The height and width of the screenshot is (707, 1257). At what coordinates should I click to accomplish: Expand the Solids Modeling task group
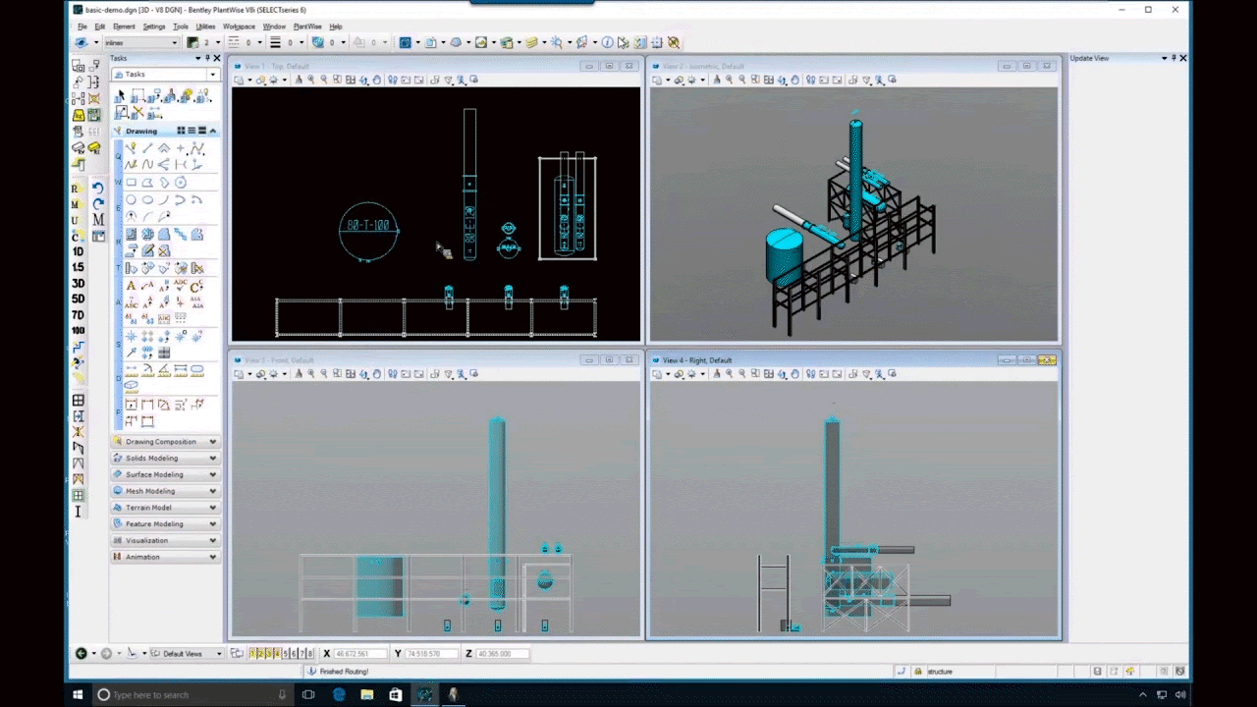165,459
